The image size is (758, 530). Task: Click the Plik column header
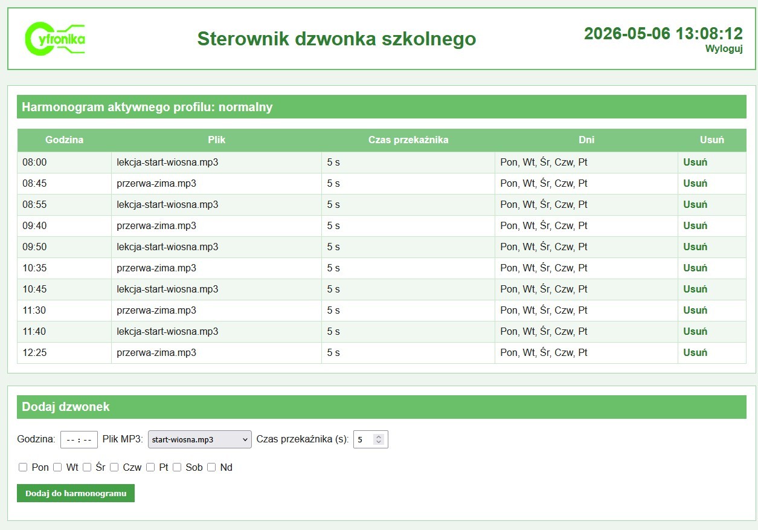216,140
